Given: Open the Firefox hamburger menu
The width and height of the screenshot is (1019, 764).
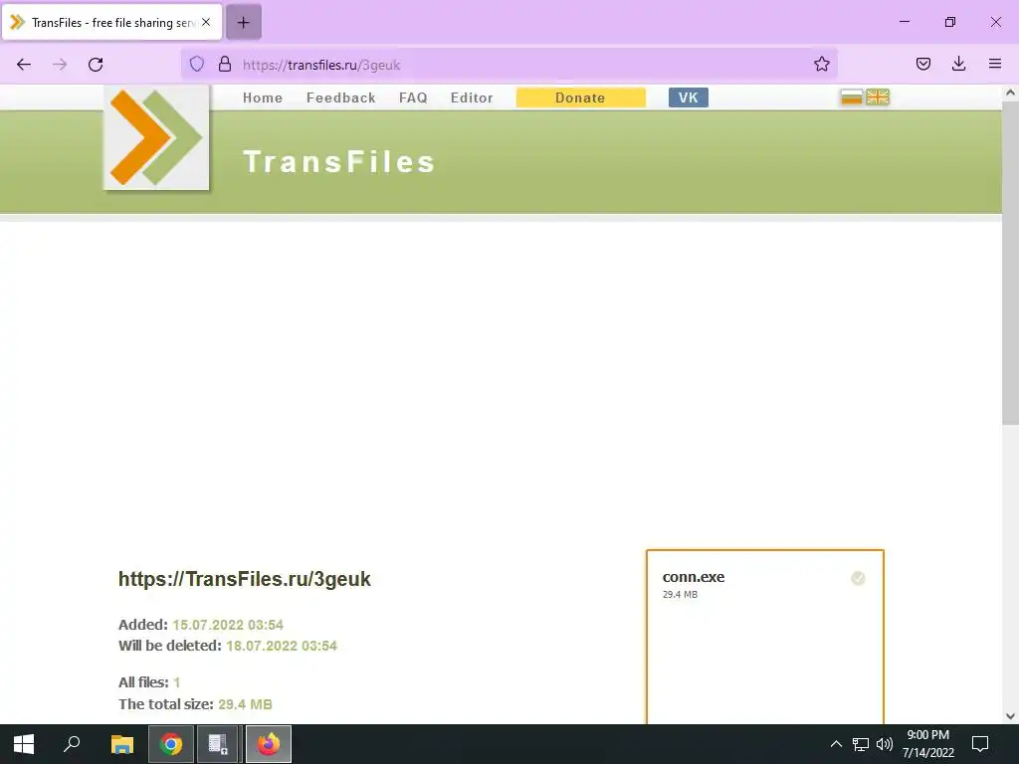Looking at the screenshot, I should pos(994,64).
